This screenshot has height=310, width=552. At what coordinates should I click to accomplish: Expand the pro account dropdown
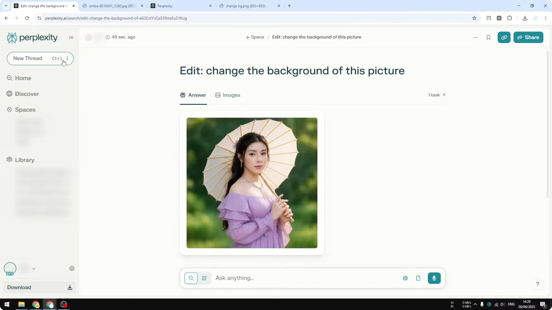34,268
